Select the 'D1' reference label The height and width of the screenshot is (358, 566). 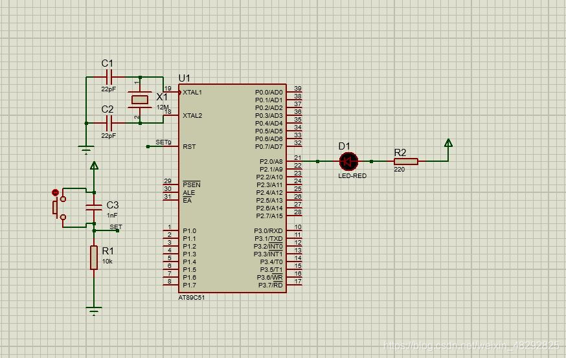click(345, 146)
